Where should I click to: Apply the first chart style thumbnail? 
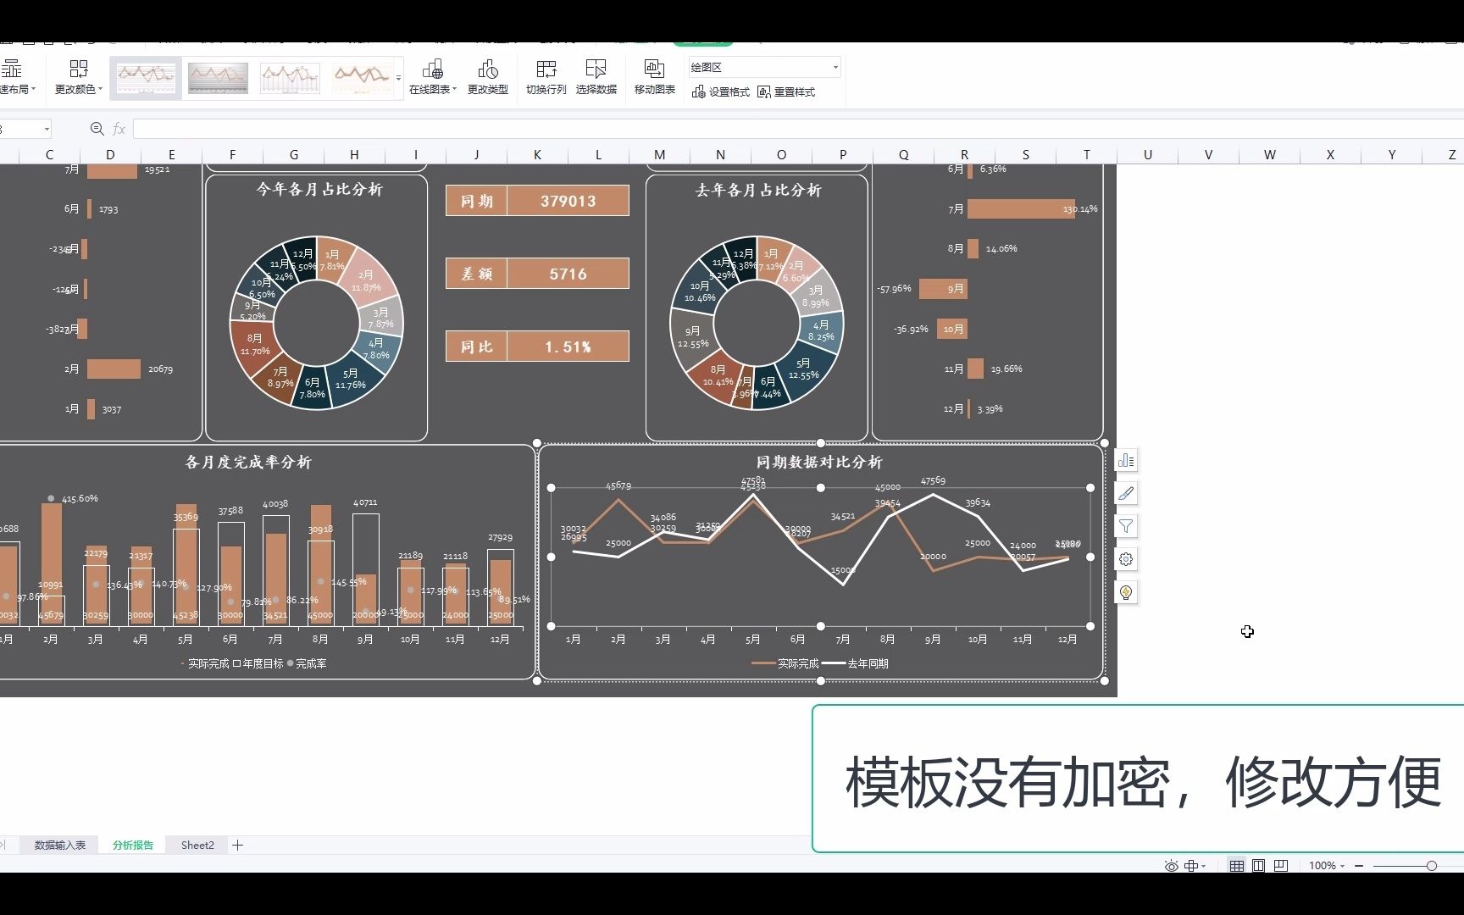tap(146, 78)
